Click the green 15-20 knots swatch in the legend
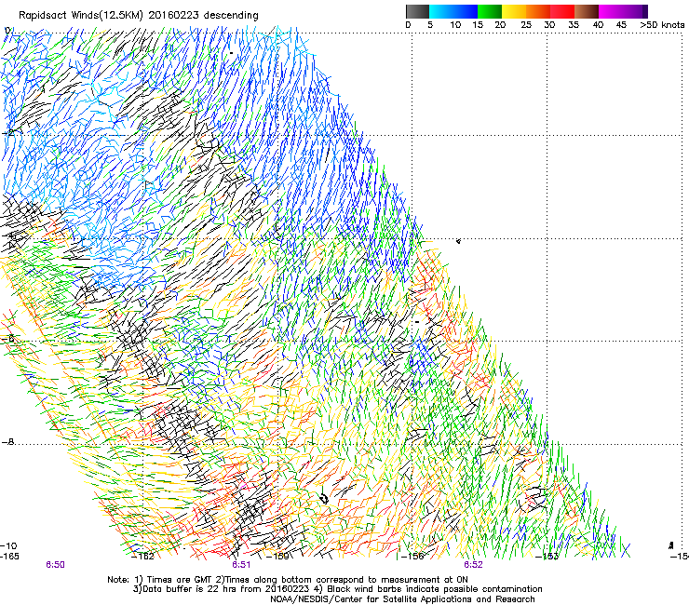689x605 pixels. point(490,11)
